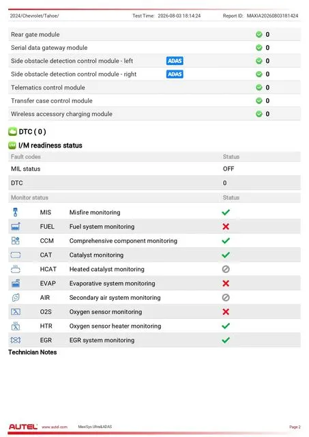Click the Catalyst monitoring icon
Screen dimensions: 309x437
[x=16, y=255]
